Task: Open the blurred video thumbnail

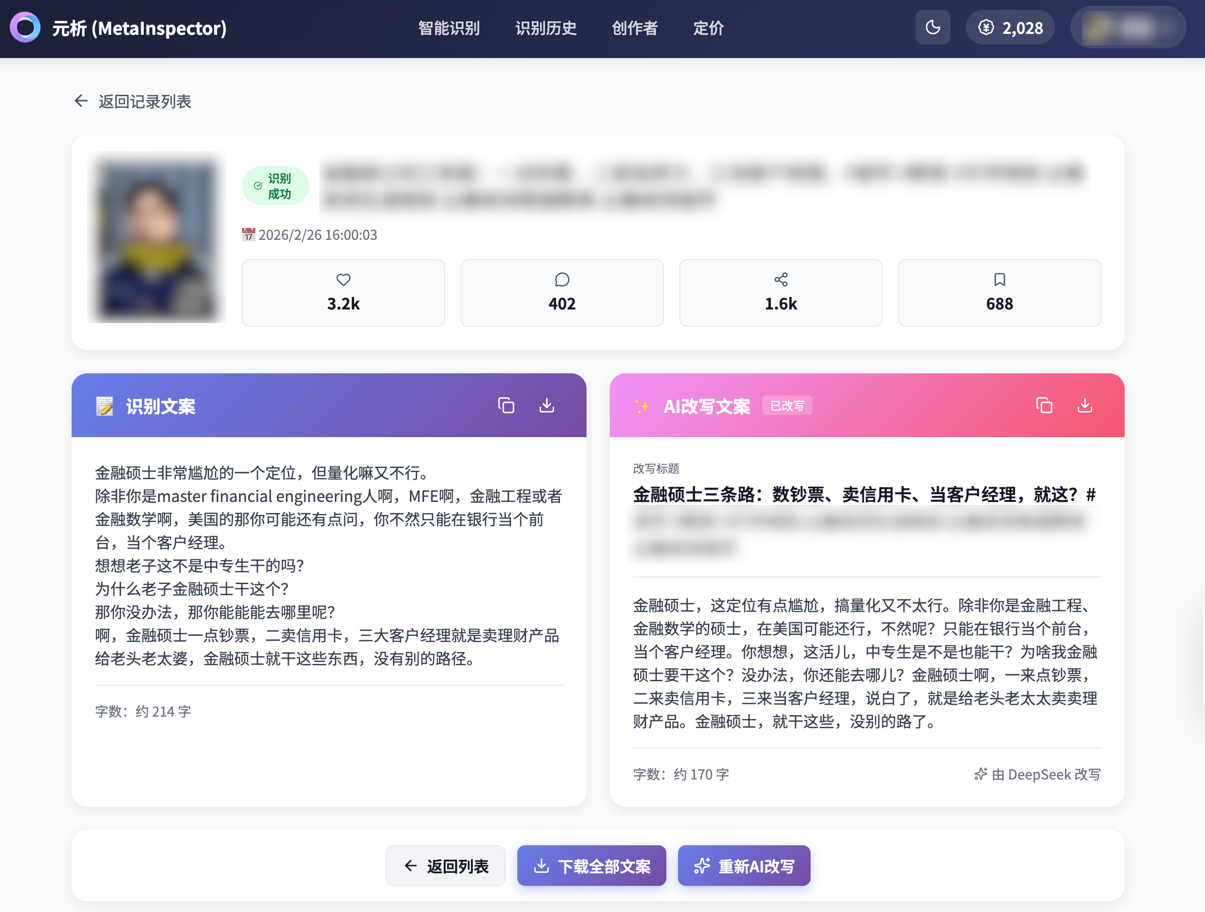Action: (x=157, y=237)
